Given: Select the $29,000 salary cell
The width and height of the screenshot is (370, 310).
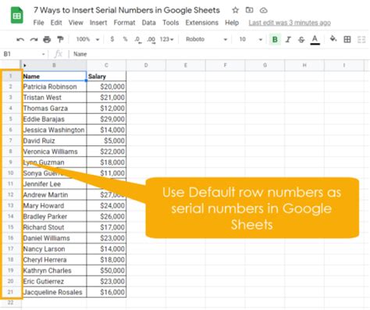Looking at the screenshot, I should tap(106, 119).
